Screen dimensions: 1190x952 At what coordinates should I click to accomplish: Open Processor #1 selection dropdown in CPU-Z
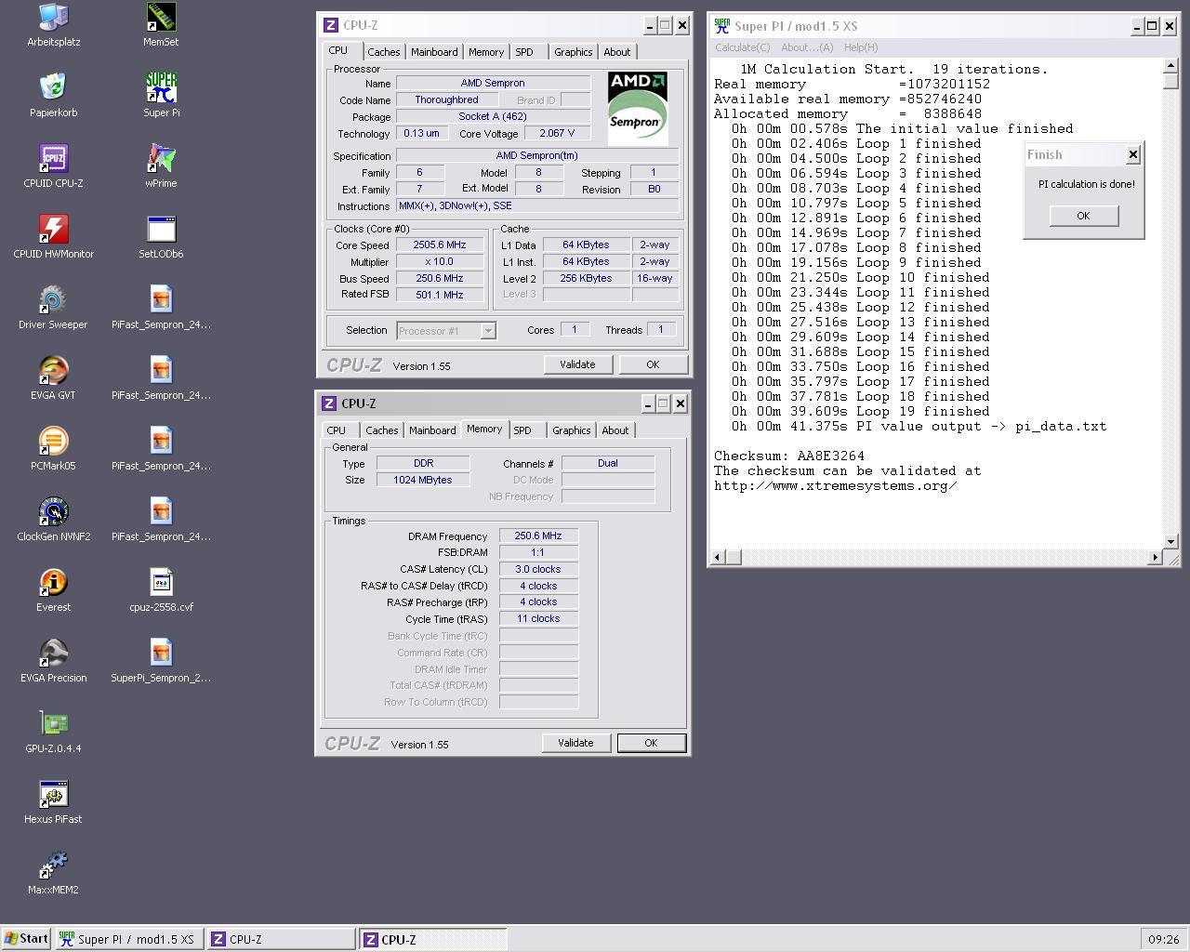[x=446, y=330]
